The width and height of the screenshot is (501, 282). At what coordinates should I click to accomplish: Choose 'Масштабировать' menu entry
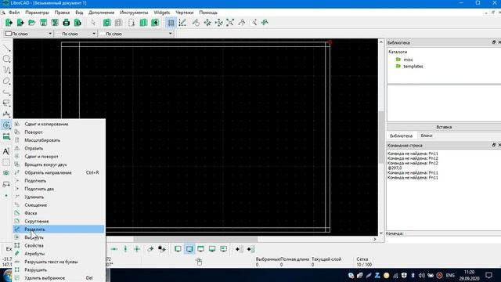pos(59,140)
